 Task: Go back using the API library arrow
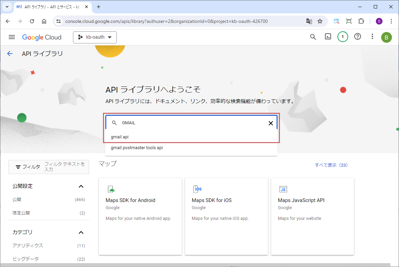click(x=10, y=54)
